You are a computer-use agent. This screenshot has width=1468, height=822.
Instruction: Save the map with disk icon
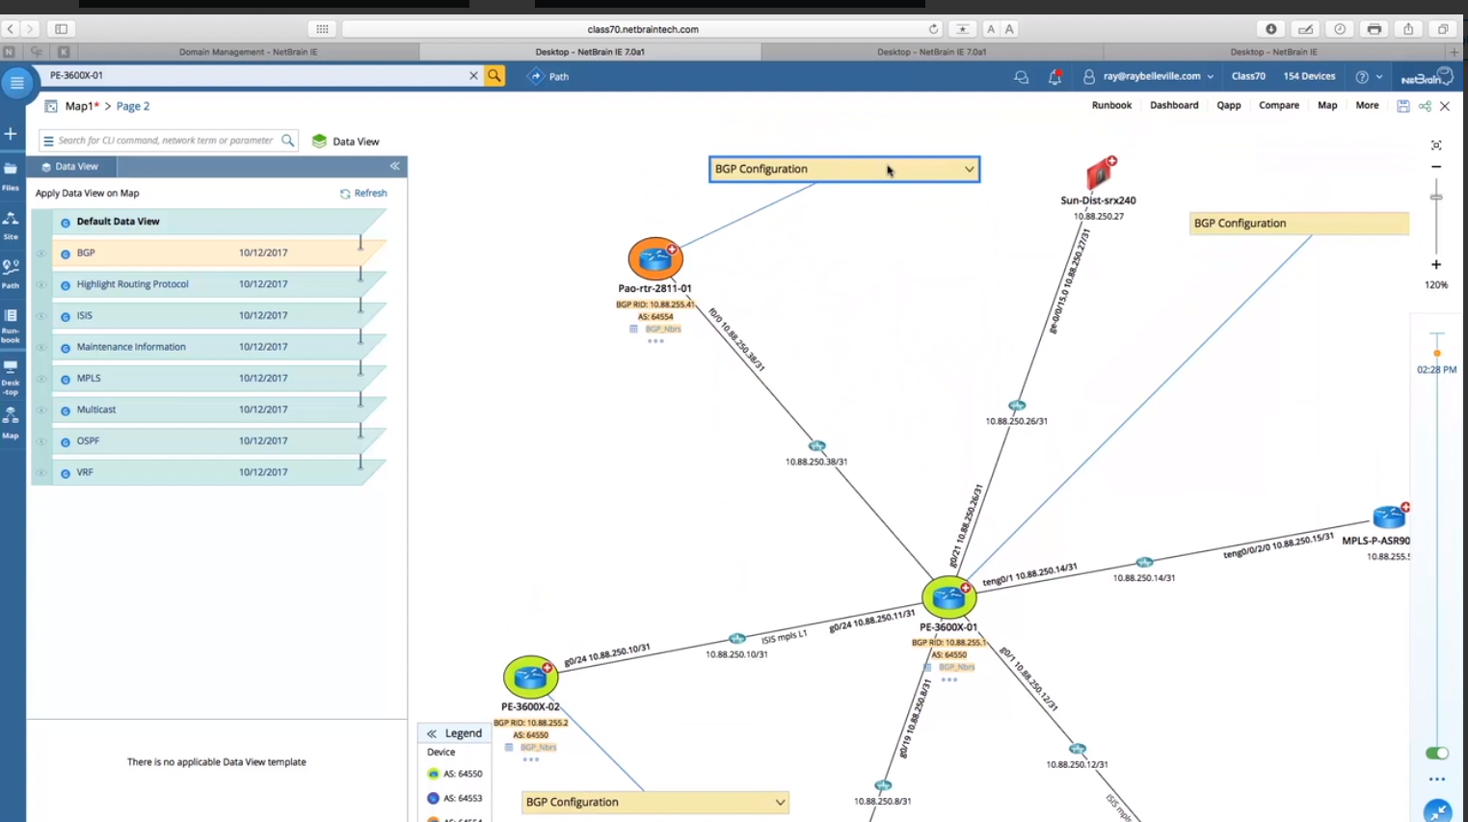click(x=1403, y=106)
